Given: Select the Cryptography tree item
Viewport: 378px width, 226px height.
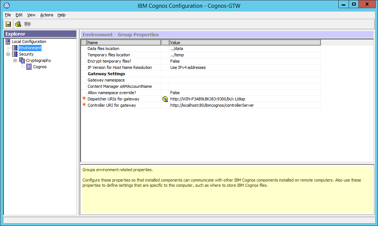Looking at the screenshot, I should pyautogui.click(x=39, y=60).
